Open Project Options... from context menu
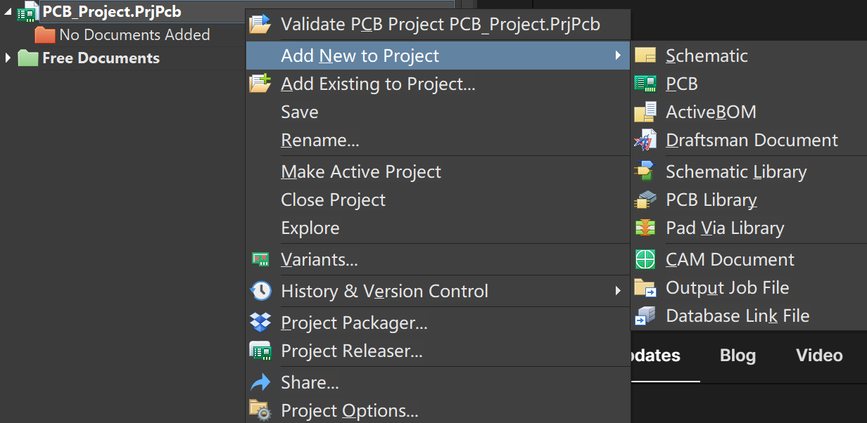This screenshot has width=867, height=423. point(349,410)
